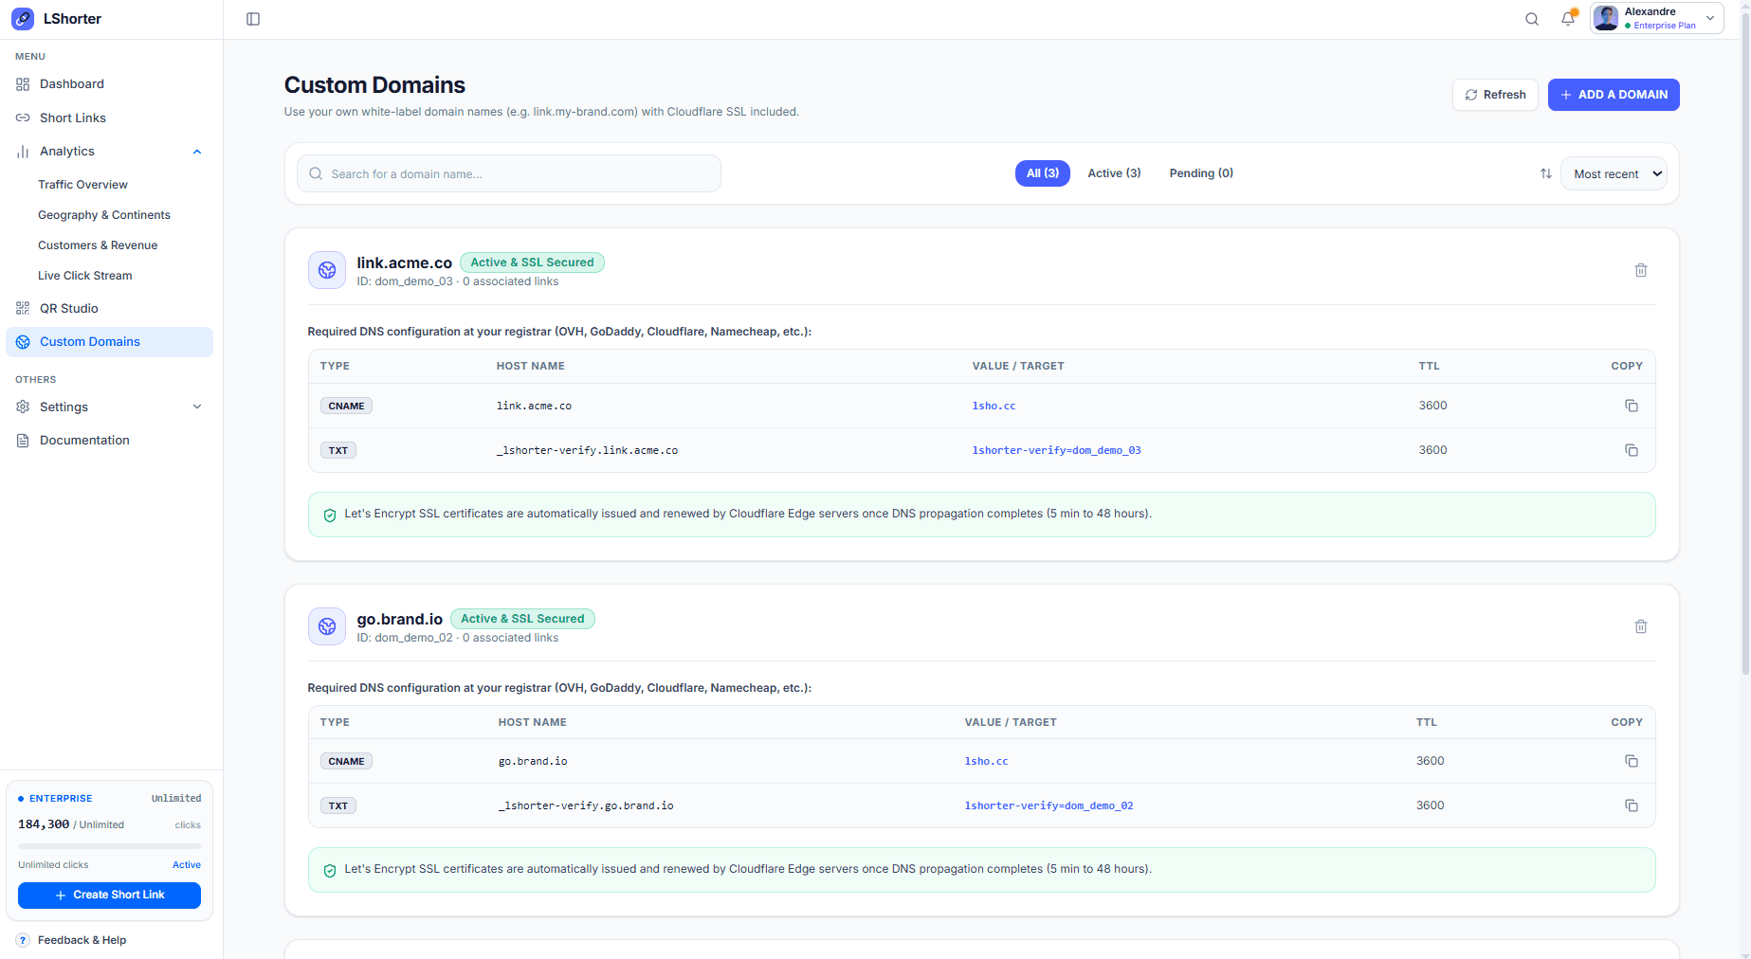This screenshot has width=1751, height=959.
Task: Focus the domain name search field
Action: click(509, 173)
